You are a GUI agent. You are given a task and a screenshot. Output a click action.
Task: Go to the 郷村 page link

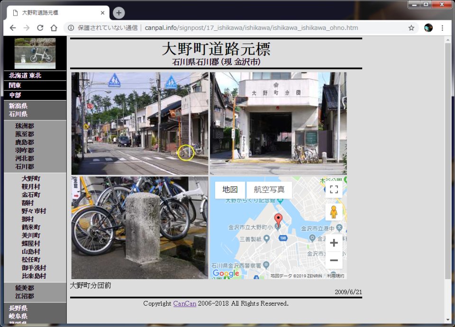[27, 219]
